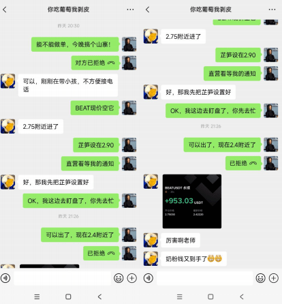The height and width of the screenshot is (304, 282).
Task: Tap Android home button on right phone
Action: (210, 297)
